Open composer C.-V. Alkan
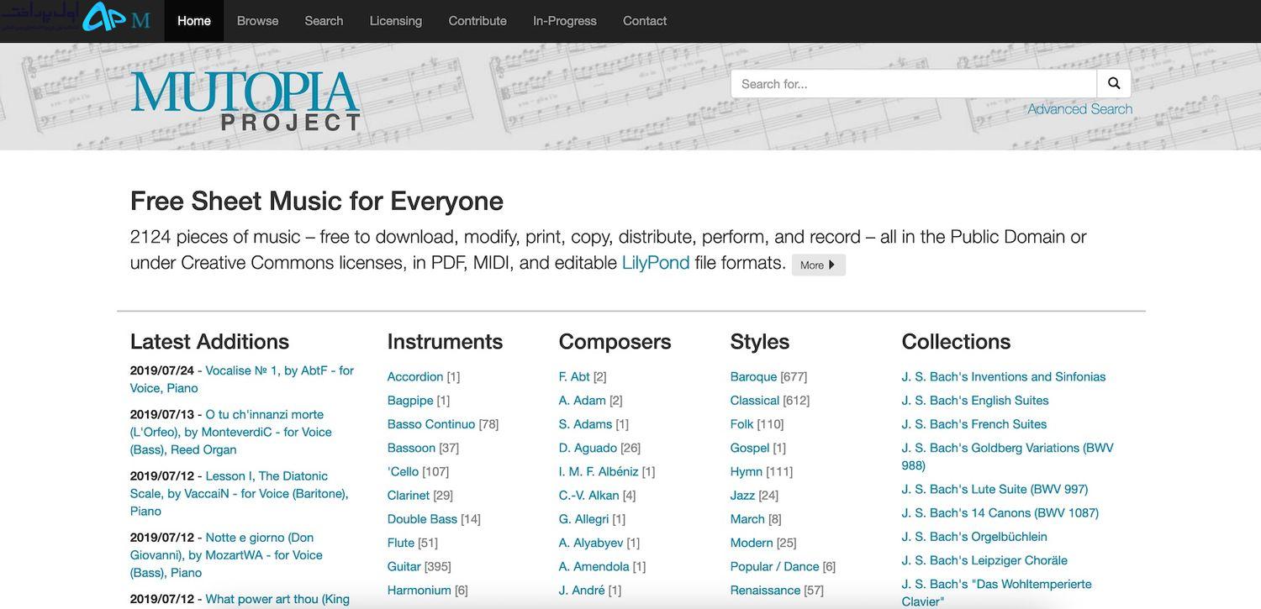The image size is (1261, 609). 589,495
